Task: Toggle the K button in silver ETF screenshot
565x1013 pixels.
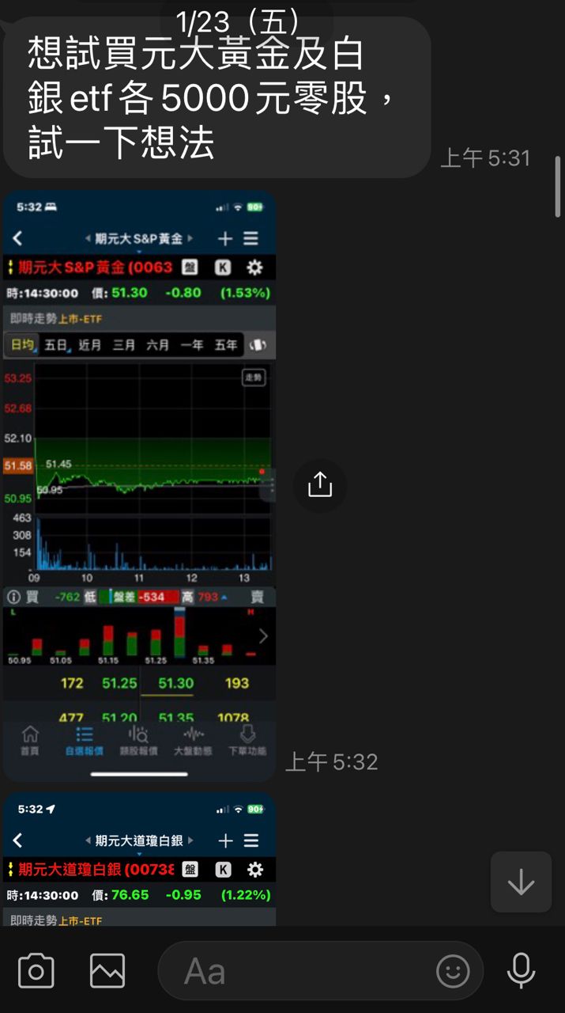Action: [223, 870]
